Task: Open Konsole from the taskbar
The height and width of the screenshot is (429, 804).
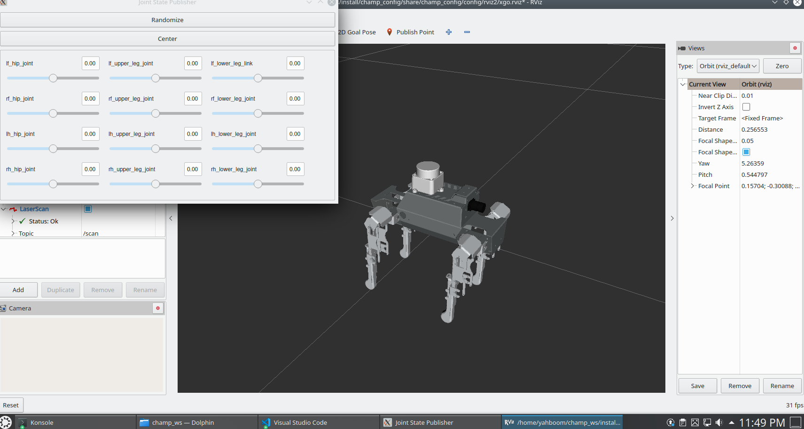Action: pyautogui.click(x=75, y=422)
